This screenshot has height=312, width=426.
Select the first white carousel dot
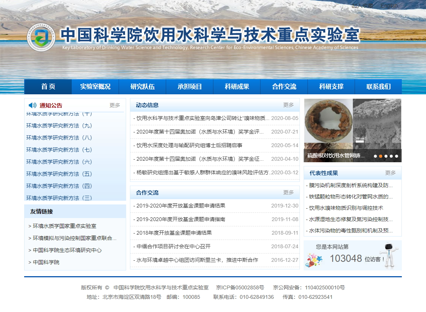click(x=375, y=156)
